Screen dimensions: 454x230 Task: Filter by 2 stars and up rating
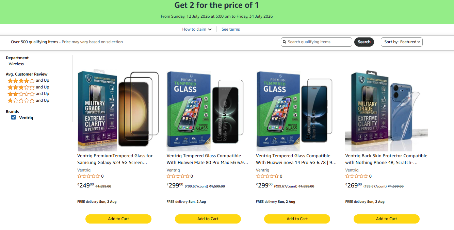point(28,94)
